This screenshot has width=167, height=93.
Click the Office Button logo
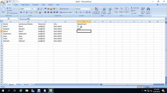(x=3, y=3)
